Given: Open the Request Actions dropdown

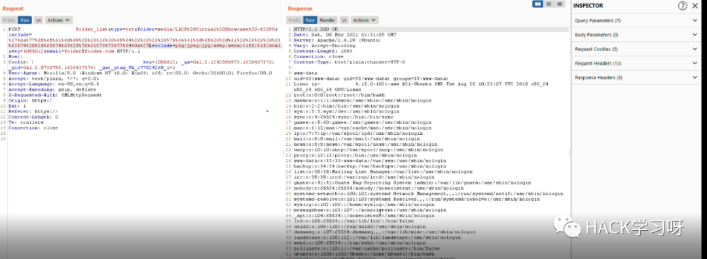Looking at the screenshot, I should click(x=59, y=20).
